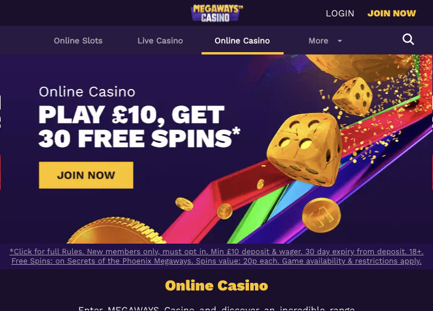The width and height of the screenshot is (433, 311).
Task: Expand the More dropdown arrow
Action: 340,41
